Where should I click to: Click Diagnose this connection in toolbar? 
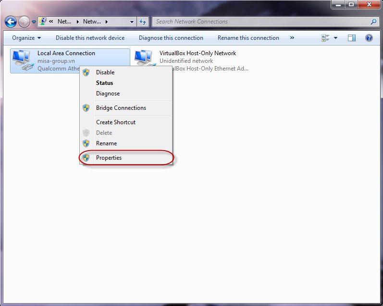click(171, 38)
